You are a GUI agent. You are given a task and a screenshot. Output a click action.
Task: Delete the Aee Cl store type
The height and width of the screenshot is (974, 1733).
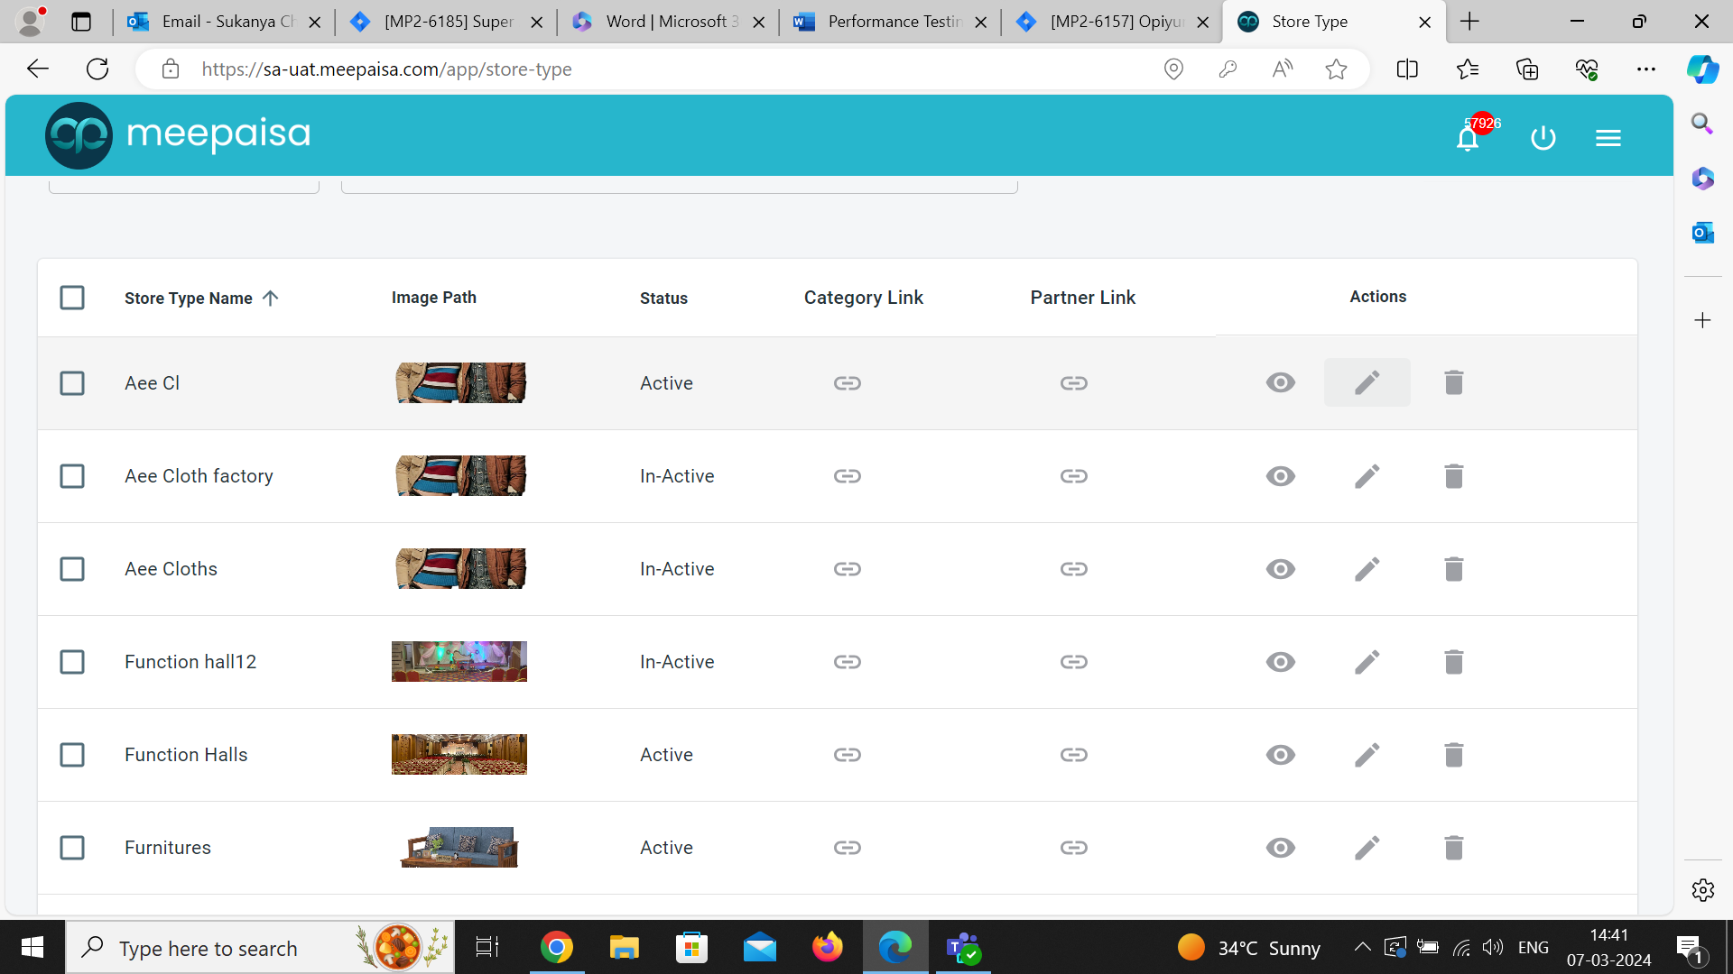tap(1454, 382)
